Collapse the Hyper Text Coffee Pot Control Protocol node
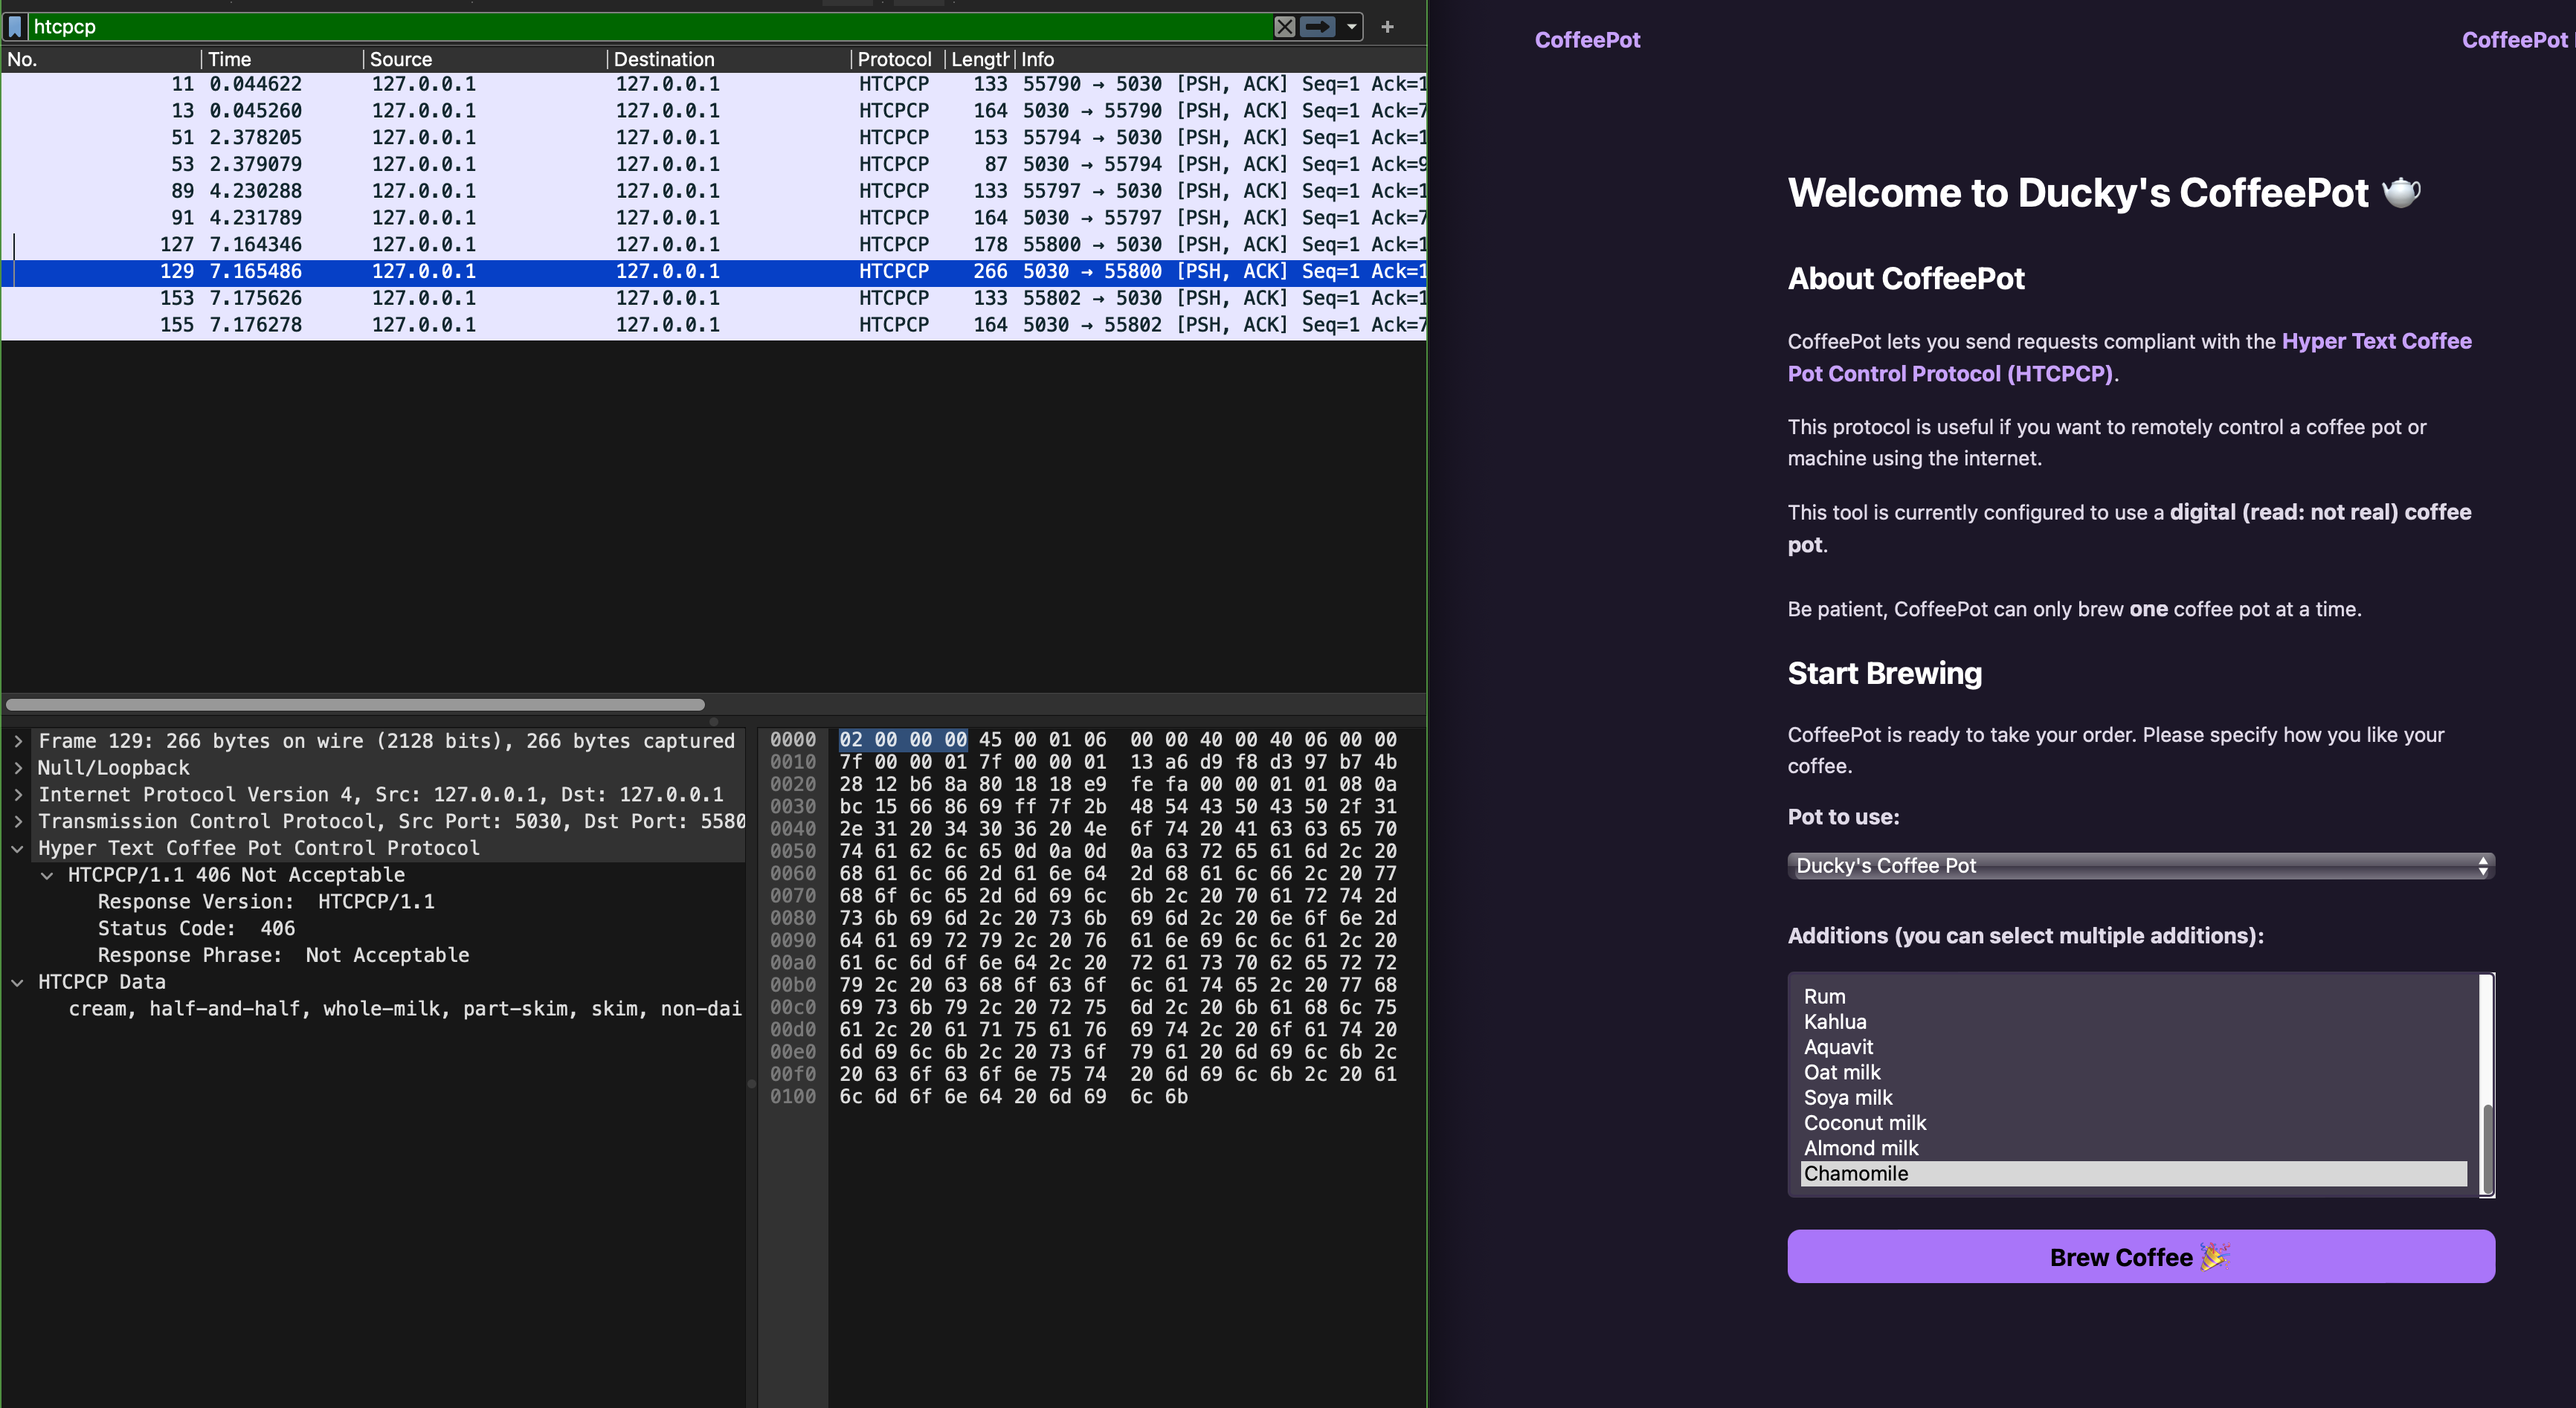The image size is (2576, 1408). click(x=18, y=848)
